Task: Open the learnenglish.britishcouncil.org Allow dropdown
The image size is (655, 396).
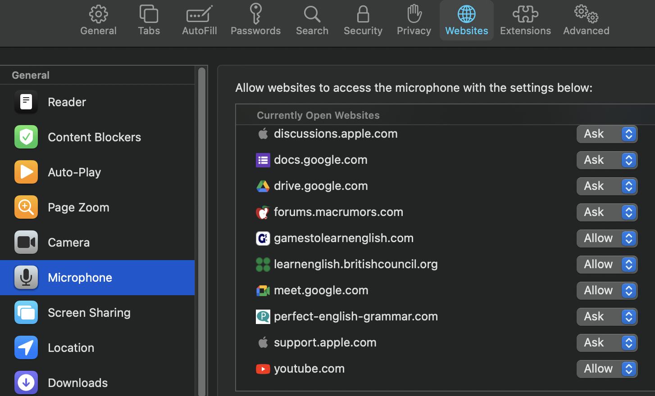Action: (x=607, y=264)
